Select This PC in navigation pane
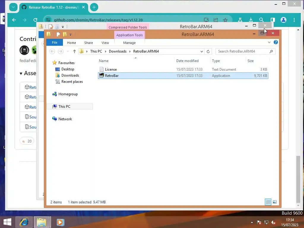 tap(70, 107)
